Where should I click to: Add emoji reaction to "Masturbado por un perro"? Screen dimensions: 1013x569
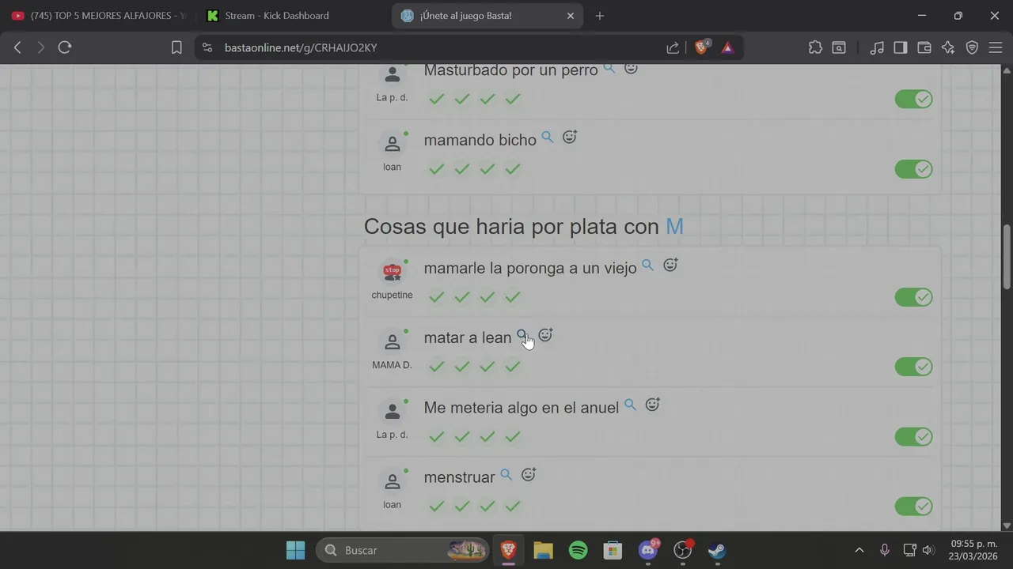tap(631, 68)
